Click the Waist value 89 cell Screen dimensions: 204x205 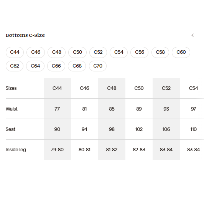[x=139, y=109]
